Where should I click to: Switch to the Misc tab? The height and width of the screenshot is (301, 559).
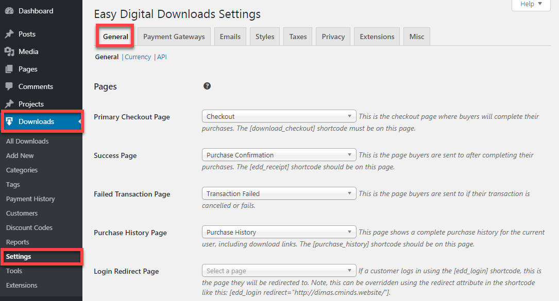click(x=417, y=37)
